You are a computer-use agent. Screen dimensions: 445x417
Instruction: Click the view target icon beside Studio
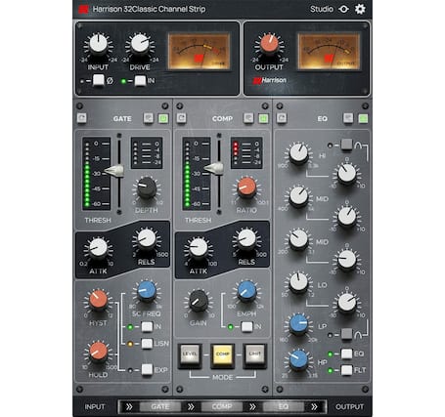(343, 9)
